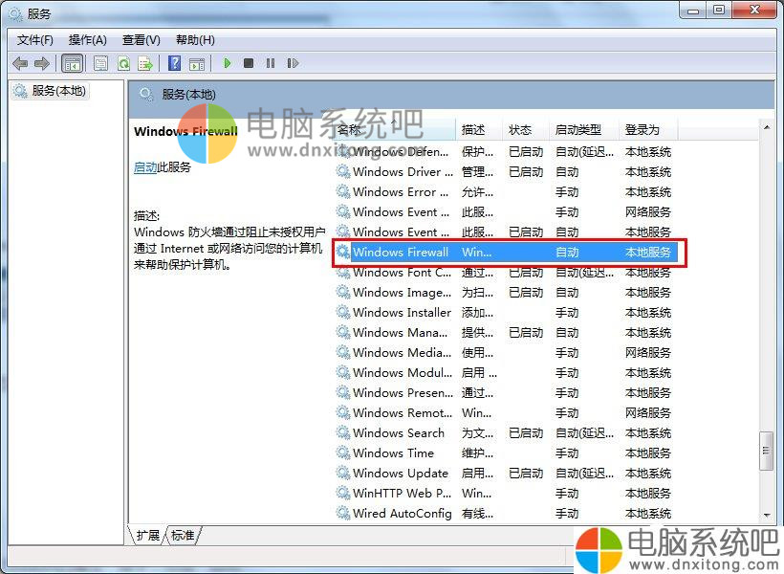Click the vertical scrollbar thumb in services list
This screenshot has height=574, width=784.
(x=767, y=451)
